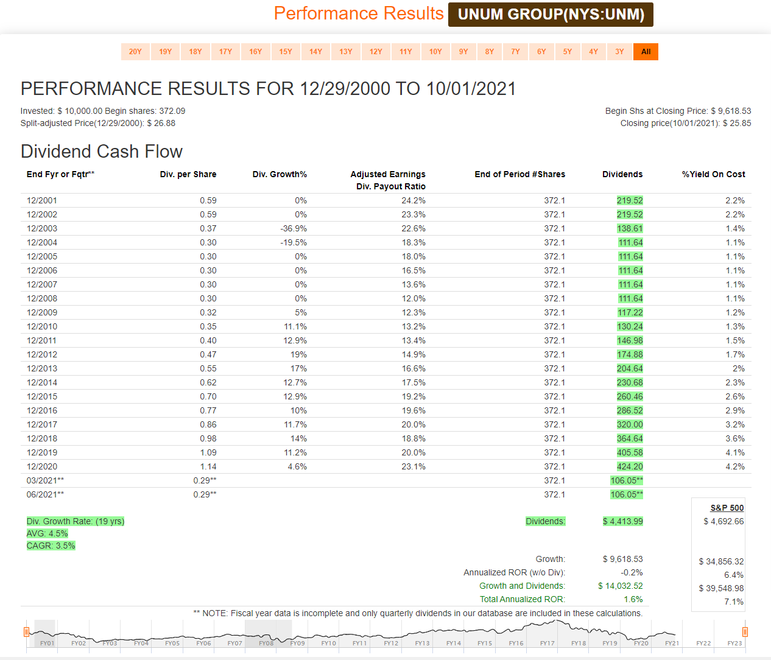Click the UNUM GROUP(NYS:UNM) ticker button
Screen dimensions: 771x660
click(x=551, y=15)
